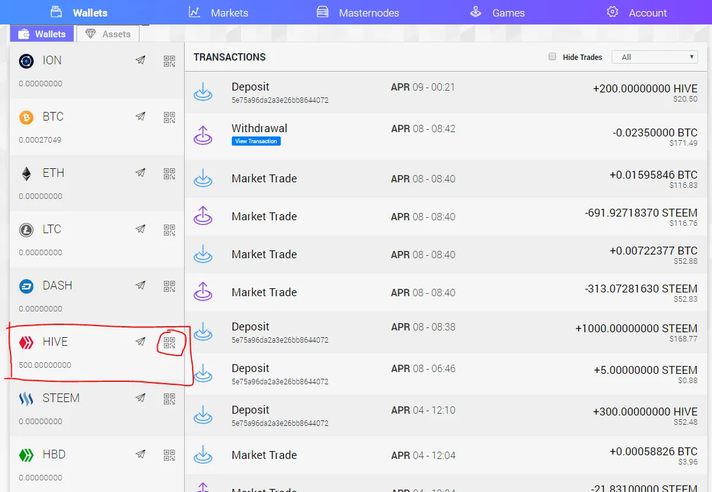Viewport: 712px width, 492px height.
Task: Click amount +200.00000000 HIVE
Action: 645,89
